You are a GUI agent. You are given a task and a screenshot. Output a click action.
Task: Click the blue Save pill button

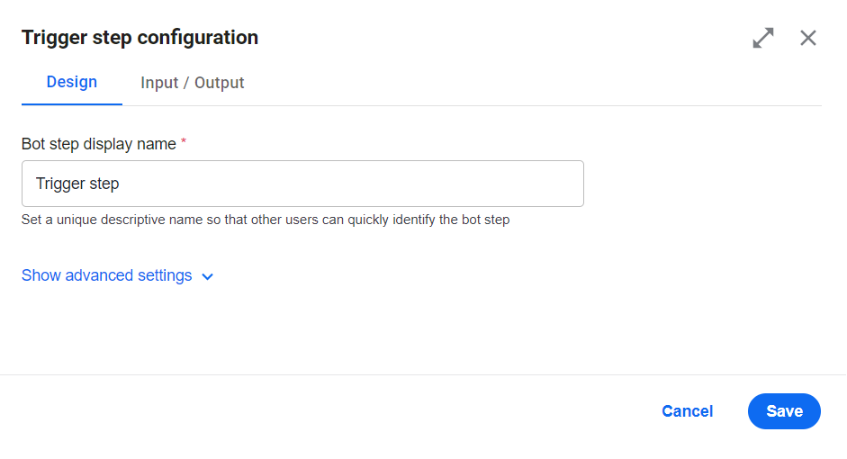pyautogui.click(x=784, y=411)
